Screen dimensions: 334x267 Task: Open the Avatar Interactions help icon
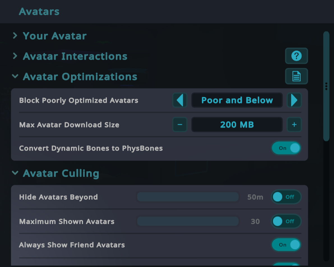(x=296, y=56)
